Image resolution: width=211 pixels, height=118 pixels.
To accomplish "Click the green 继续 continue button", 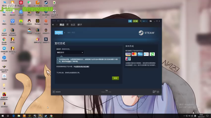I will pyautogui.click(x=116, y=78).
